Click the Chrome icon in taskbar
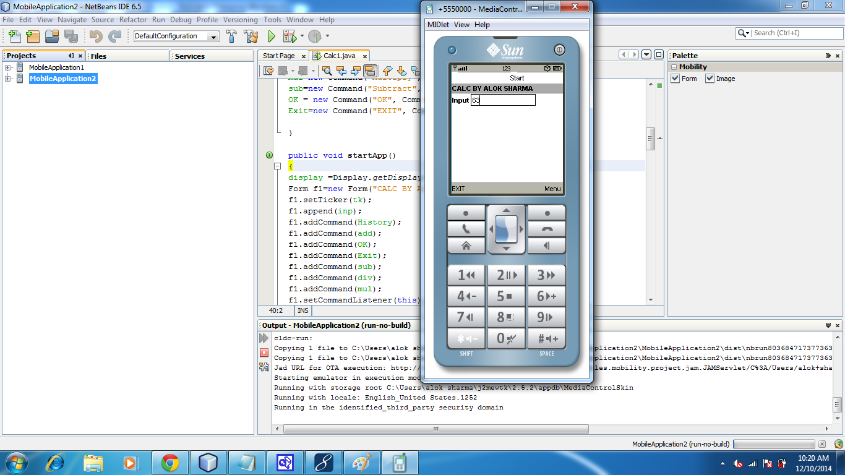The image size is (845, 475). [x=169, y=463]
